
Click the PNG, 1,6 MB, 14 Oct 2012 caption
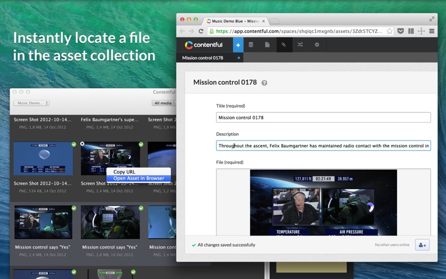click(x=110, y=255)
